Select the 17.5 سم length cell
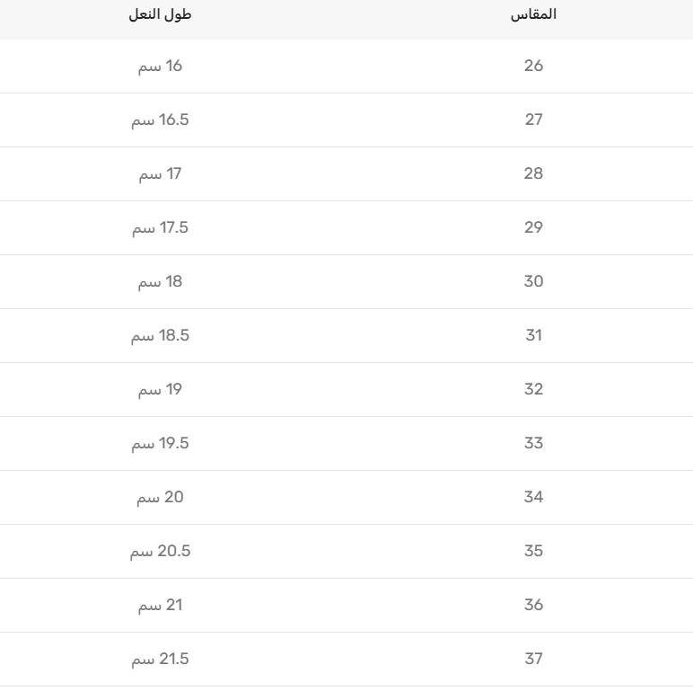This screenshot has height=691, width=693. pos(161,227)
